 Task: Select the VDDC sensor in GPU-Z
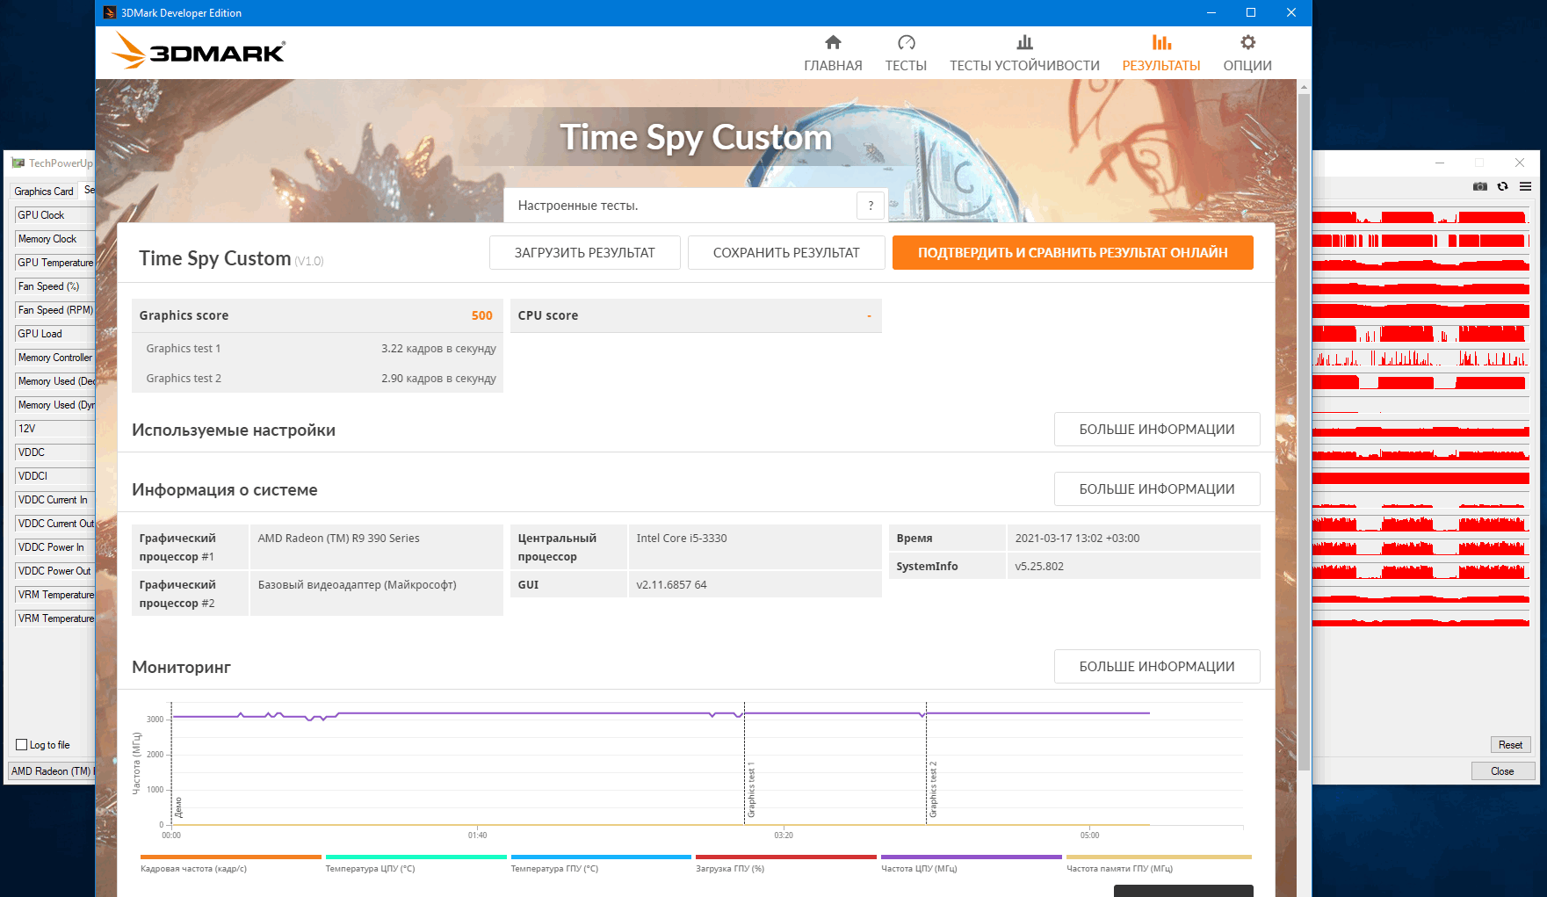click(54, 452)
